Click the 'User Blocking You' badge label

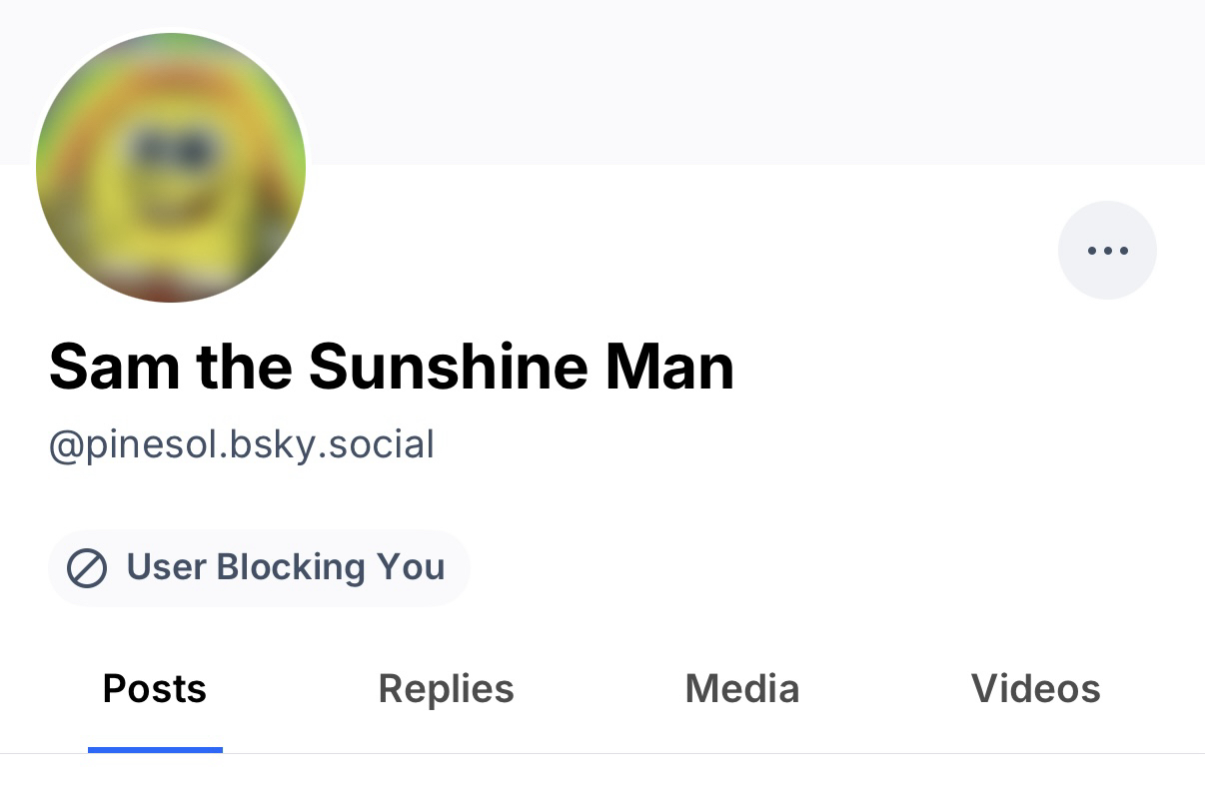[285, 567]
